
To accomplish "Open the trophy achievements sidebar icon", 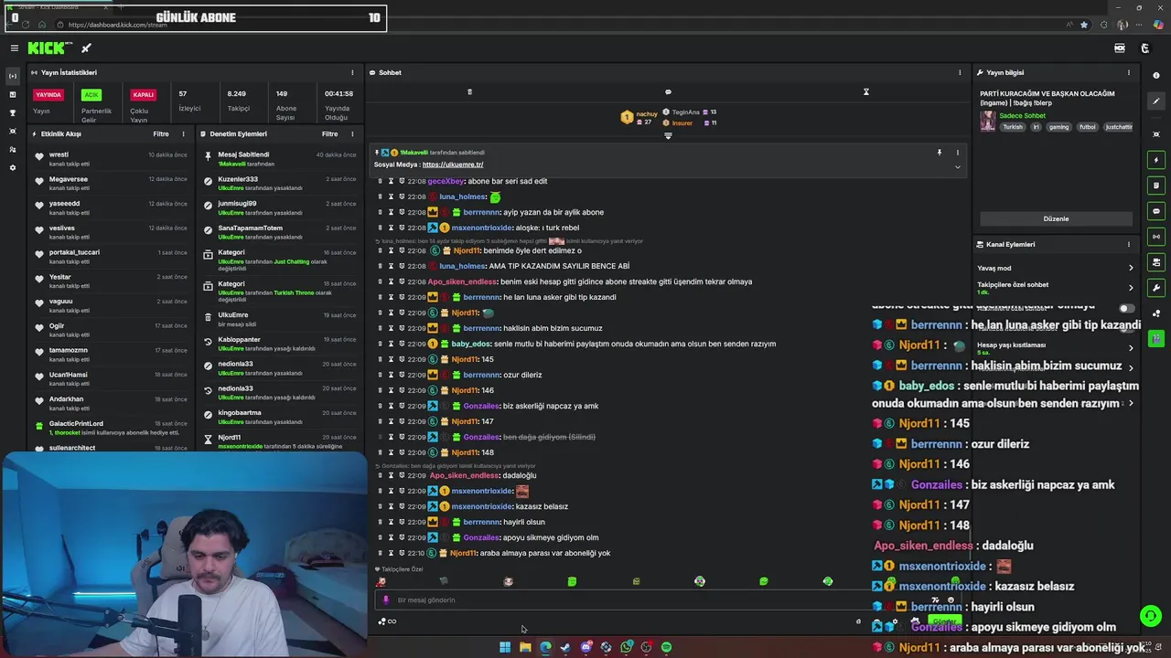I will 13,112.
